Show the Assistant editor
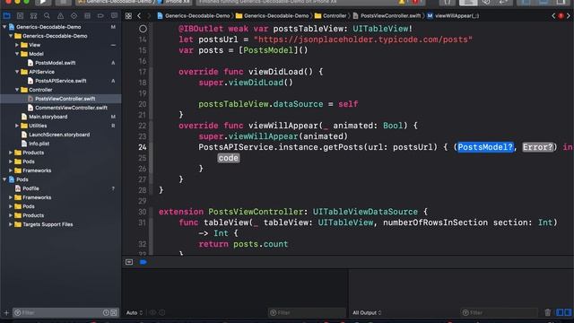The image size is (574, 323). (x=486, y=2)
